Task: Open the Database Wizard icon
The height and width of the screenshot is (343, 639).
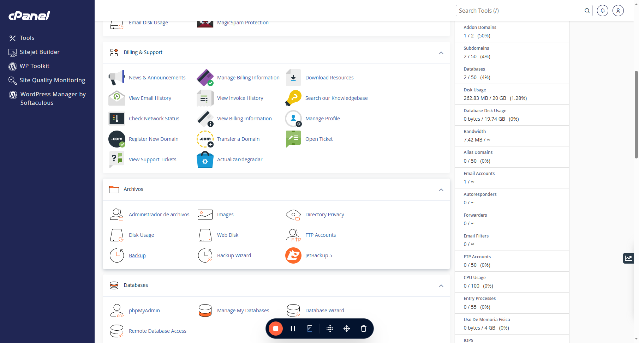Action: [x=293, y=311]
